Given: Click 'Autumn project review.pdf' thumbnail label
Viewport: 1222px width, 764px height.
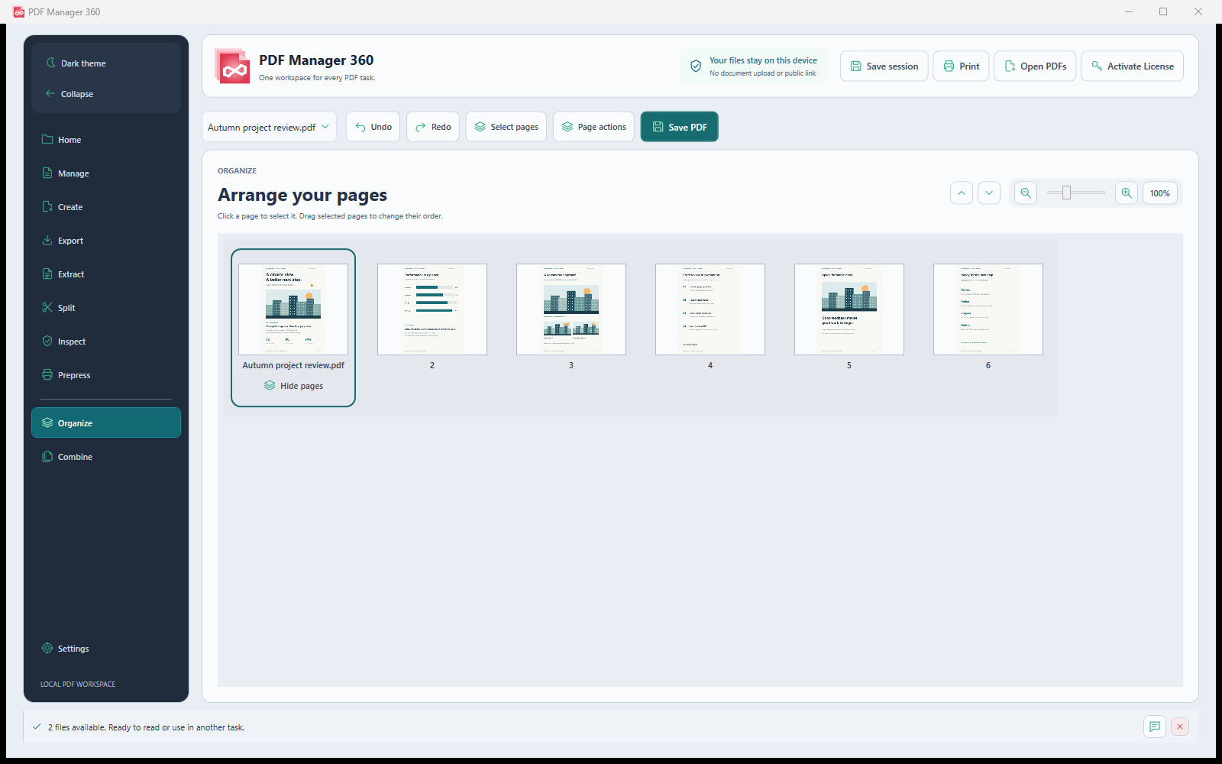Looking at the screenshot, I should pos(293,365).
